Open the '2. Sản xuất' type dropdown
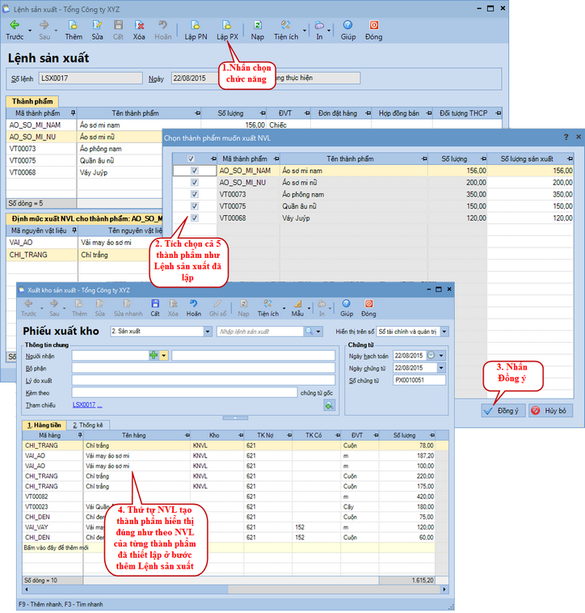The height and width of the screenshot is (613, 585). point(208,332)
